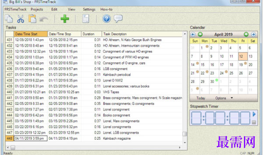Open the View menu

[x=71, y=10]
